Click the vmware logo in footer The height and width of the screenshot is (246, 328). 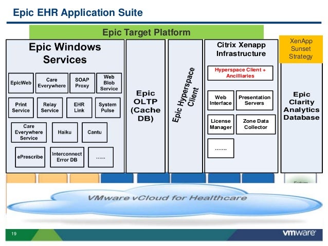click(x=299, y=233)
